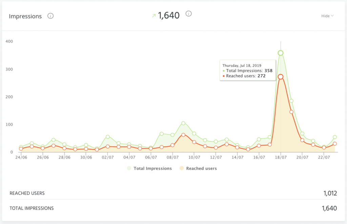Click the last Total Impressions point on 23/07

click(x=335, y=137)
